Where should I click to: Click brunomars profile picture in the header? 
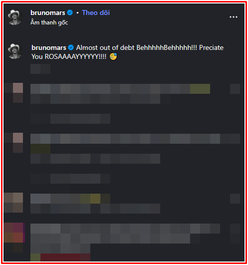[x=14, y=17]
